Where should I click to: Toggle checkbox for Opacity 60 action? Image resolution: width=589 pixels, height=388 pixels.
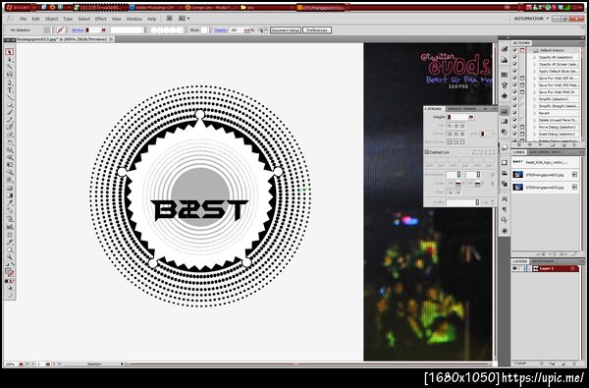tap(515, 57)
